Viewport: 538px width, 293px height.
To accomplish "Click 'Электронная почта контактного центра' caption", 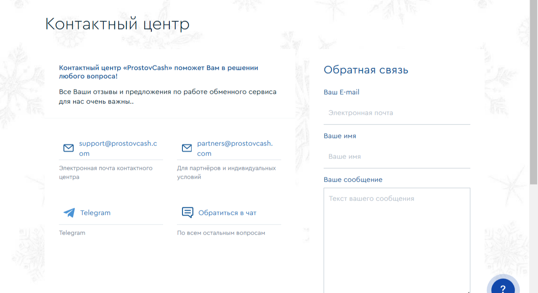I will 106,172.
